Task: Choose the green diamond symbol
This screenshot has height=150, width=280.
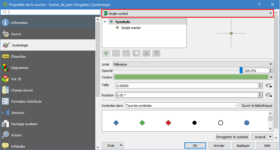Action: point(142,123)
